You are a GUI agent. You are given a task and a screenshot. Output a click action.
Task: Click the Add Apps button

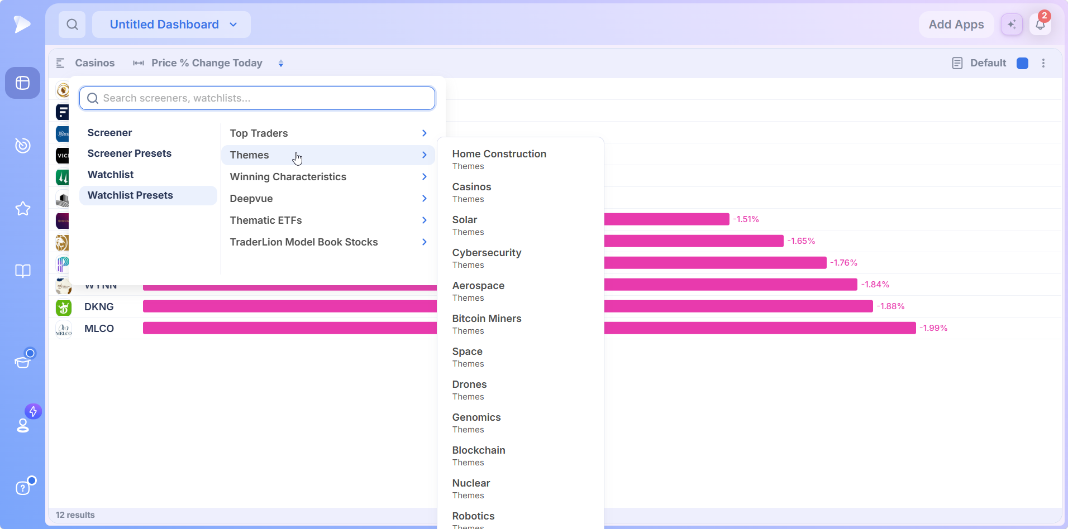point(956,25)
